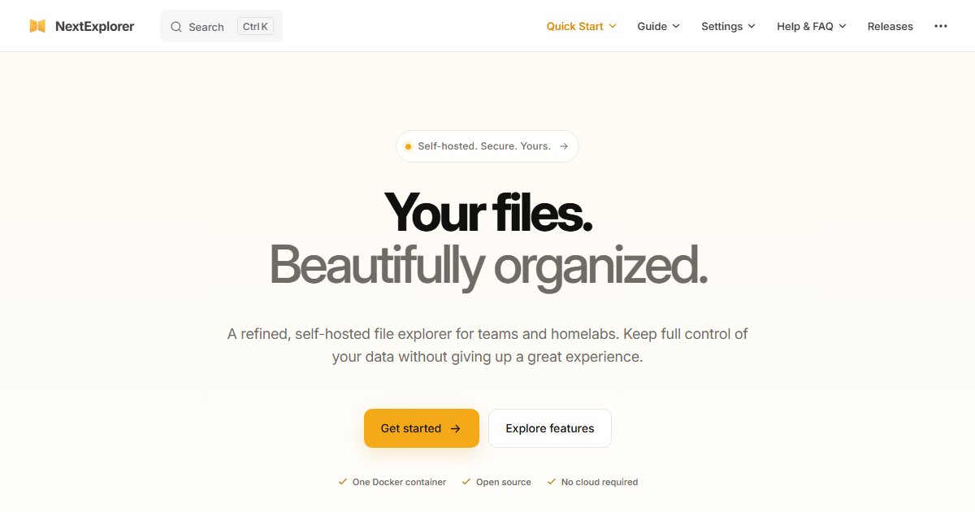The image size is (975, 512).
Task: Click the 'Open source' text
Action: pyautogui.click(x=504, y=482)
